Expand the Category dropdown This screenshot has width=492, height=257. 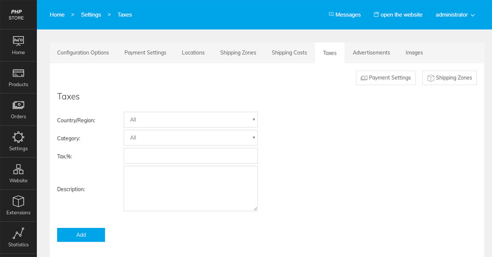click(x=191, y=138)
